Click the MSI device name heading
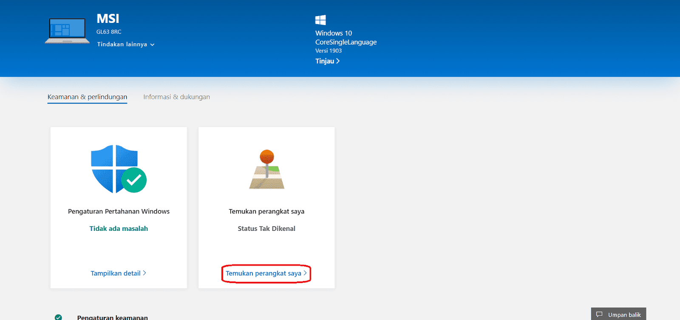The height and width of the screenshot is (320, 680). (108, 19)
